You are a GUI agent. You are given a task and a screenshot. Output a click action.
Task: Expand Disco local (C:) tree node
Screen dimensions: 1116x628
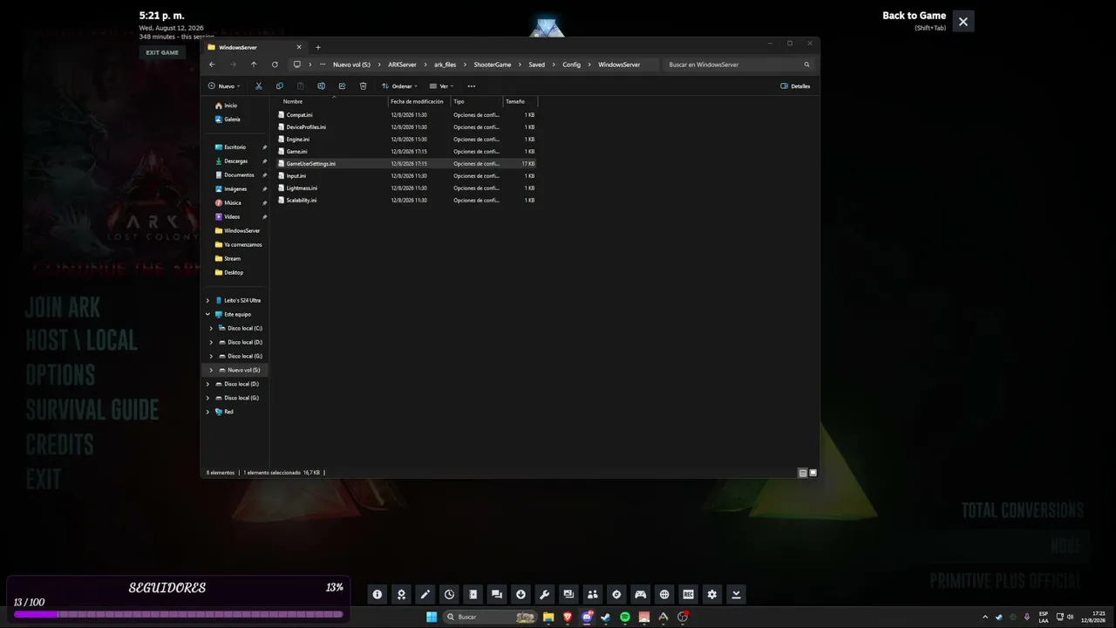pyautogui.click(x=211, y=328)
